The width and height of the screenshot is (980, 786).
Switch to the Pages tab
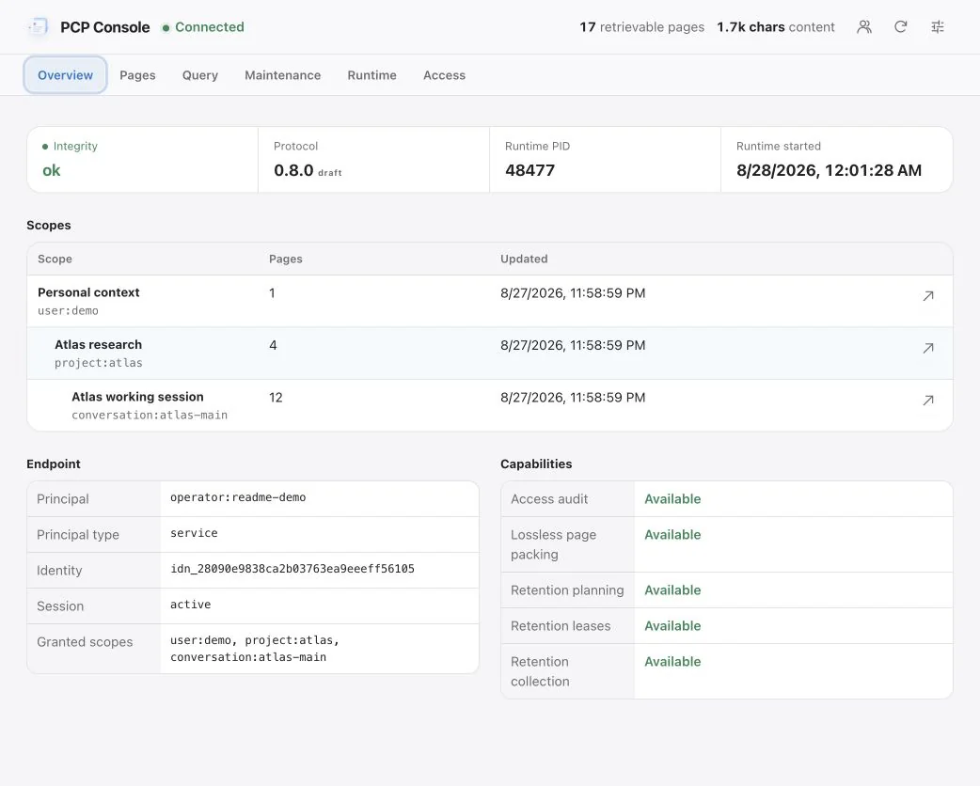tap(137, 75)
